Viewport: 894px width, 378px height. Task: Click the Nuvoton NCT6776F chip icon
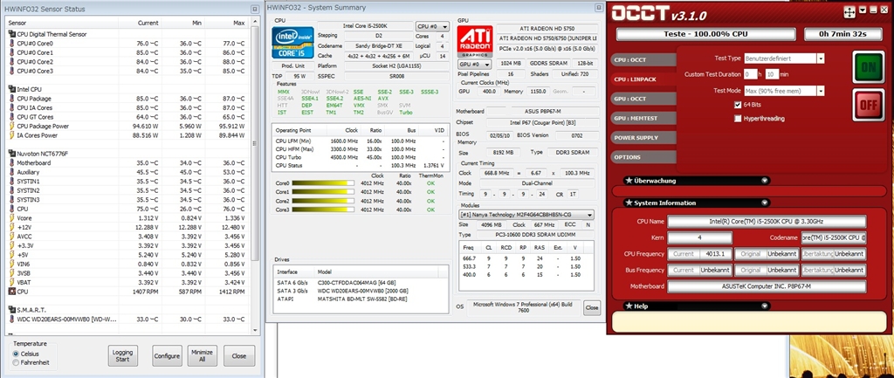[x=12, y=154]
